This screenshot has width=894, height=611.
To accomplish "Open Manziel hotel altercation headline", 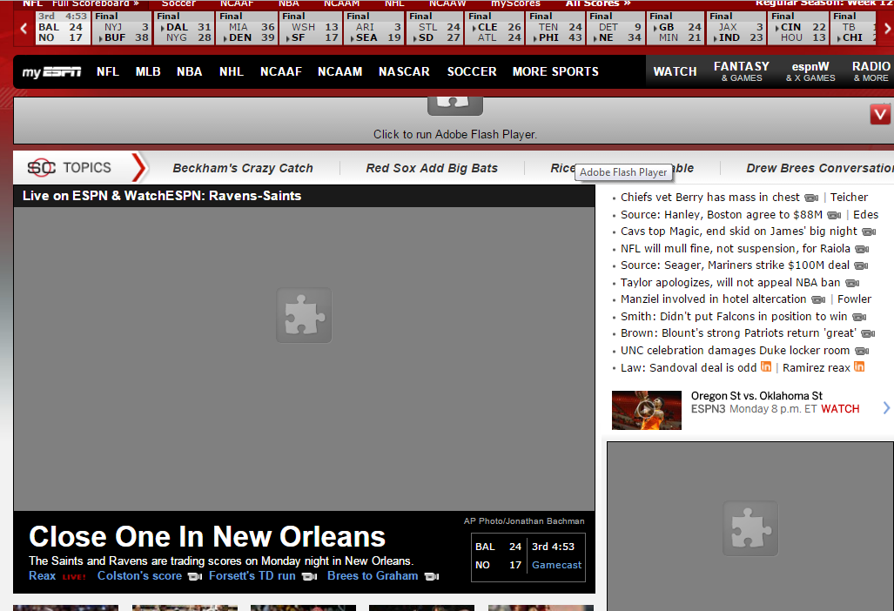I will 713,299.
